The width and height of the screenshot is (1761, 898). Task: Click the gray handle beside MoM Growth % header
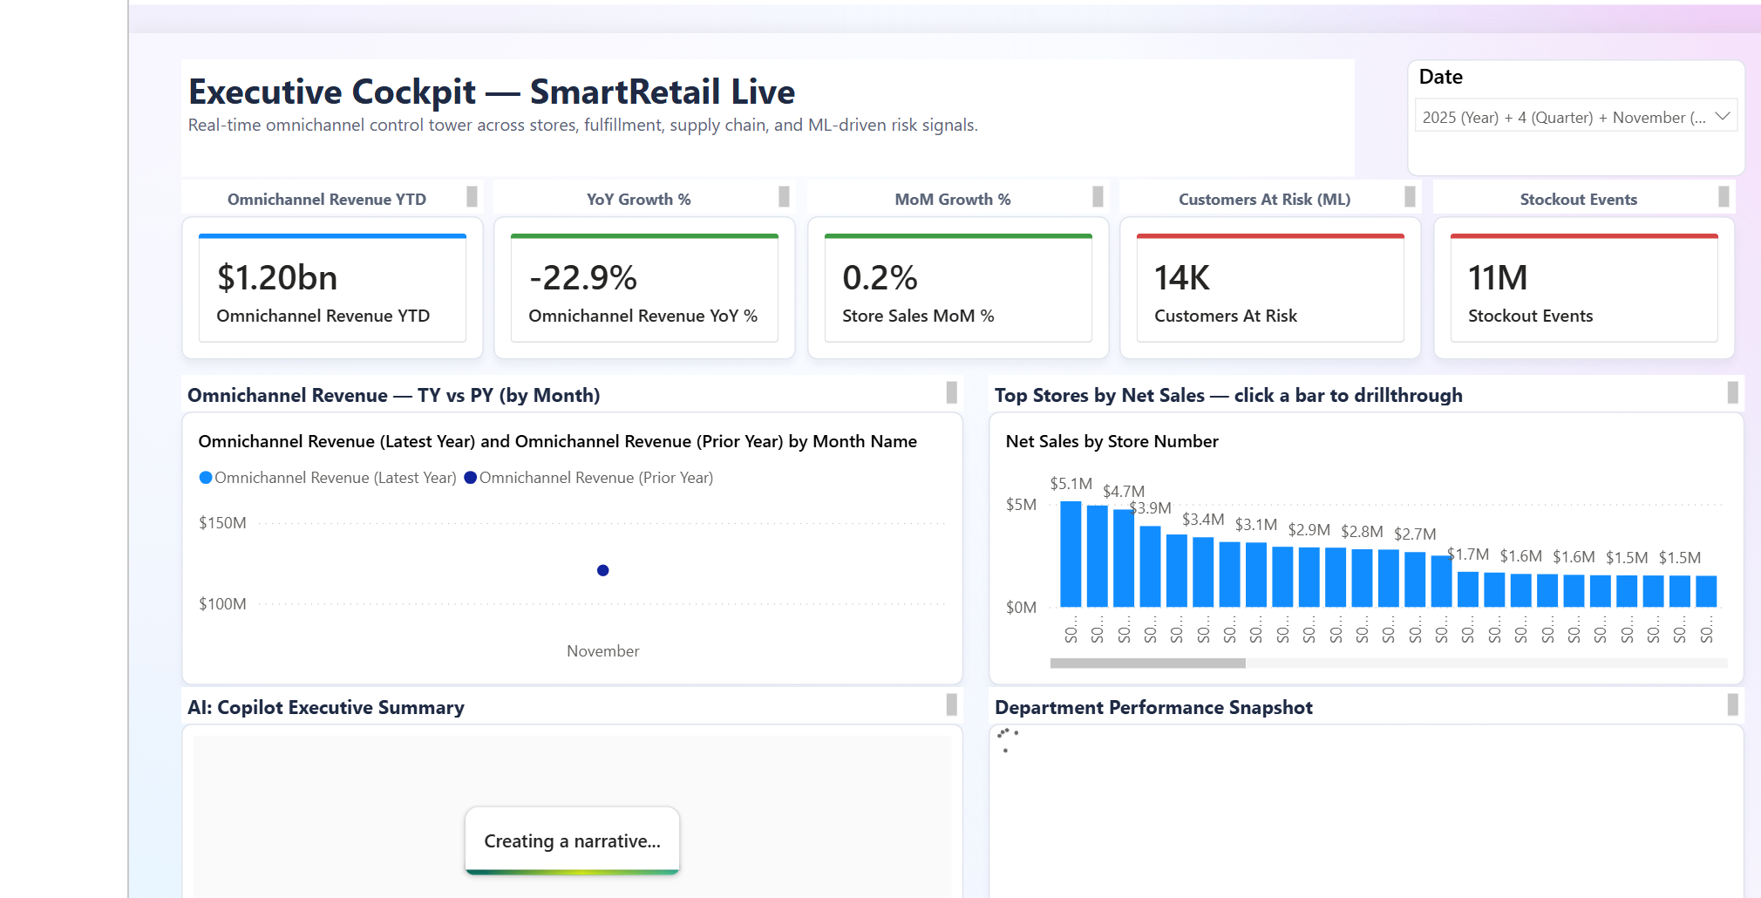click(x=1098, y=197)
